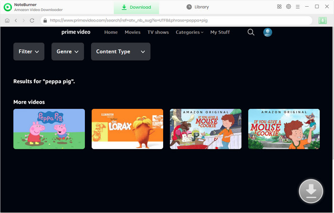The width and height of the screenshot is (334, 213).
Task: Open the last Mouse a Cookie thumbnail
Action: click(x=284, y=129)
